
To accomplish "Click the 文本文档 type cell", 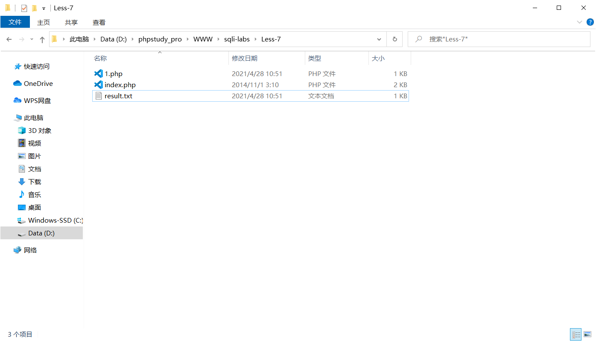I will (x=321, y=96).
